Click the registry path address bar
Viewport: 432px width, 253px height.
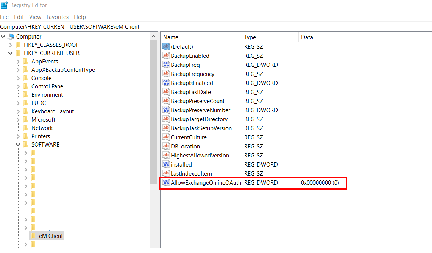(x=216, y=27)
